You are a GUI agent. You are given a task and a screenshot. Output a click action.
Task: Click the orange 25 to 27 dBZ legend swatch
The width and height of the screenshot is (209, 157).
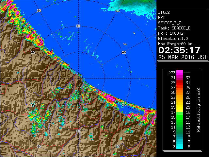(x=179, y=92)
